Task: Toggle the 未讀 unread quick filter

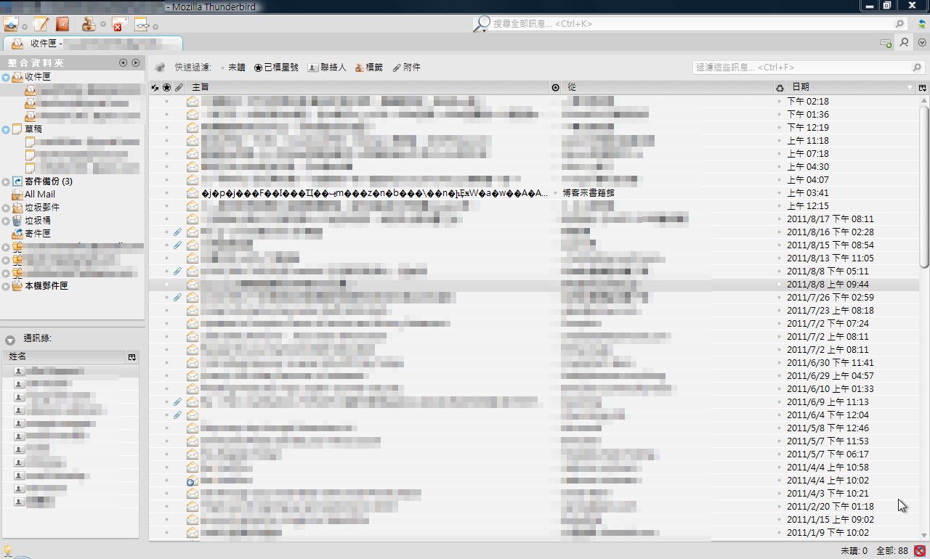Action: (x=233, y=68)
